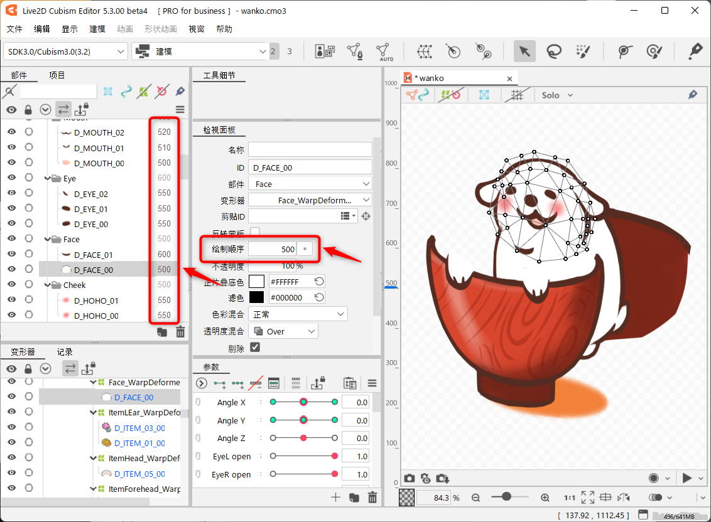Viewport: 711px width, 522px height.
Task: Toggle visibility of D_EYE_01
Action: tap(11, 209)
